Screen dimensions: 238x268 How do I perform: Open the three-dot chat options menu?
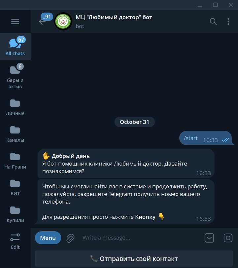[x=228, y=21]
